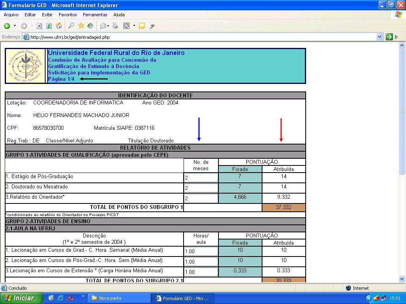The width and height of the screenshot is (406, 304).
Task: Click the yellow note toolbar icon
Action: pos(142,26)
